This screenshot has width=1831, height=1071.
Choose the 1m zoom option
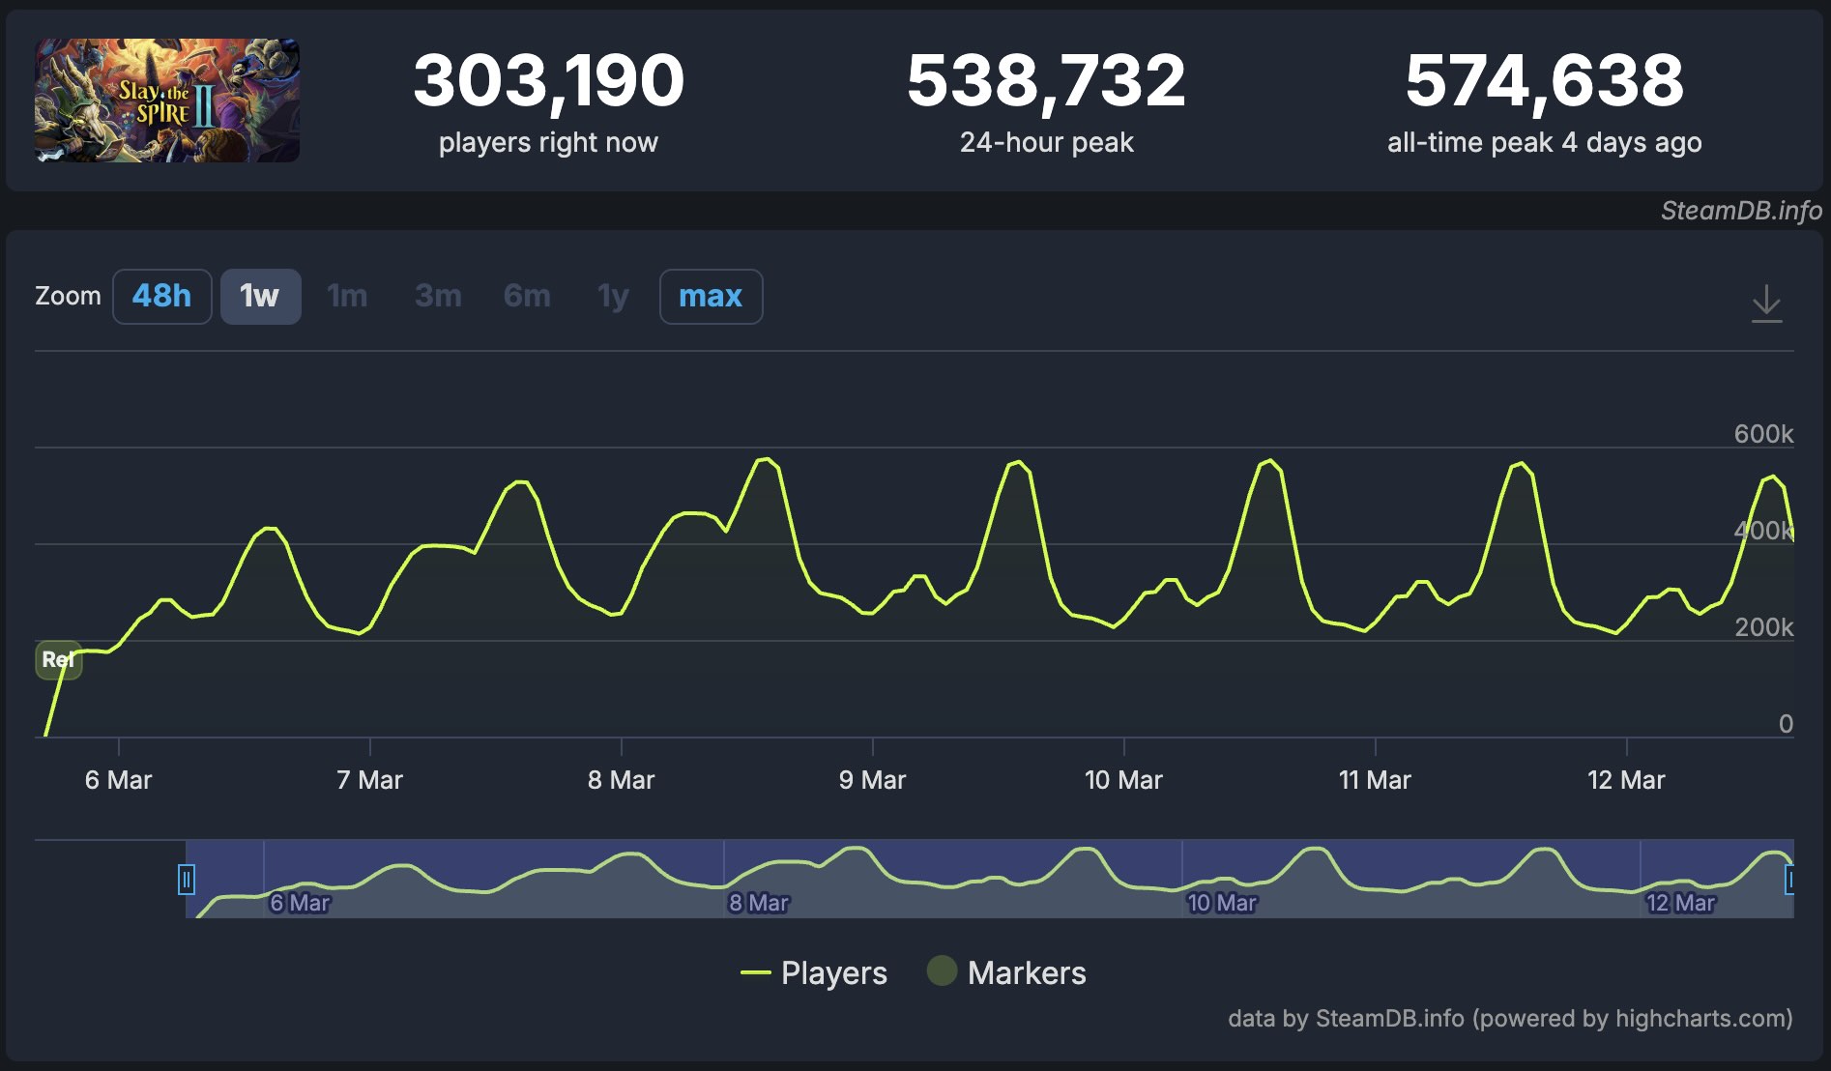(347, 296)
